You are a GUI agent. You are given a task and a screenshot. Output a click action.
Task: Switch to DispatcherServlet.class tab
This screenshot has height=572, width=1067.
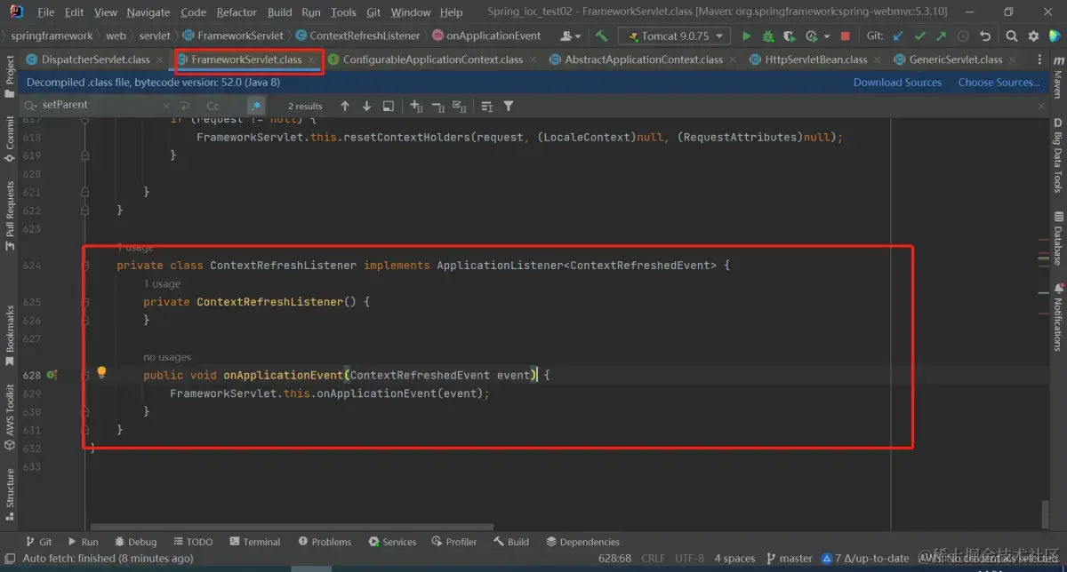tap(95, 60)
